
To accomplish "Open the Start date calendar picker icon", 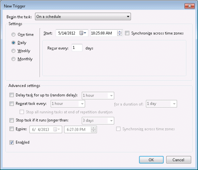I will [83, 33].
